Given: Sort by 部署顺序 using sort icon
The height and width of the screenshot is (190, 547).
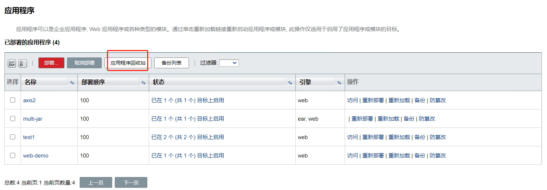Looking at the screenshot, I should click(143, 83).
